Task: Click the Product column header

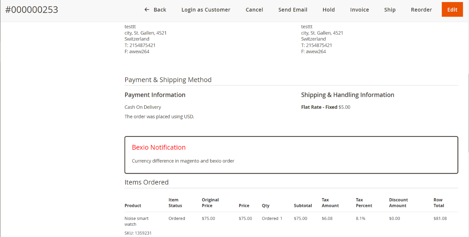Action: pyautogui.click(x=133, y=206)
